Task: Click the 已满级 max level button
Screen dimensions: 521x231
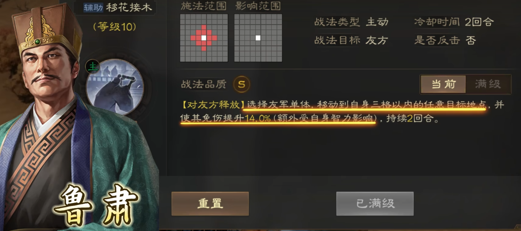Action: [x=375, y=204]
